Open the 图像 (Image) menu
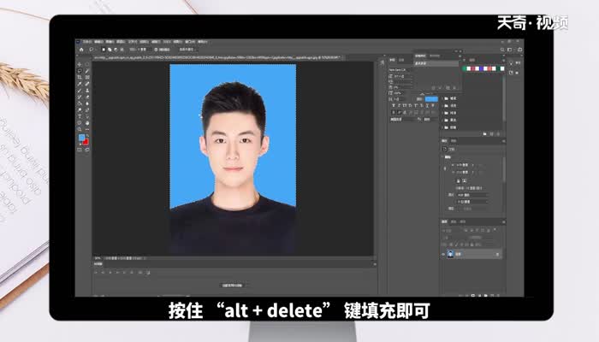The height and width of the screenshot is (342, 599). [110, 41]
